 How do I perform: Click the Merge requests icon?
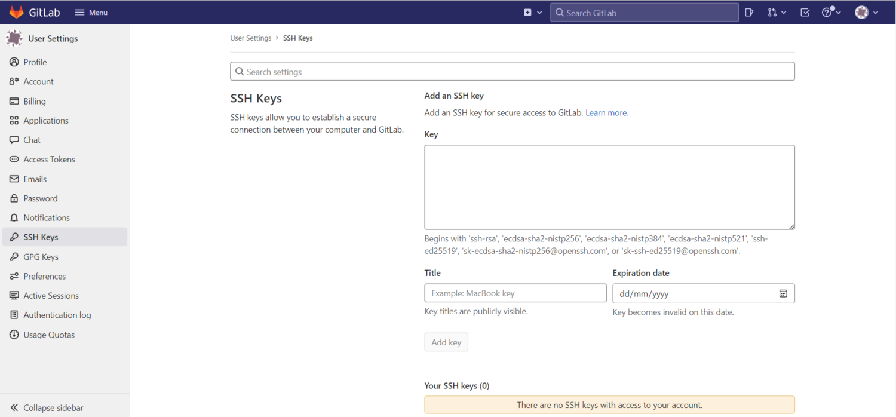click(x=772, y=12)
